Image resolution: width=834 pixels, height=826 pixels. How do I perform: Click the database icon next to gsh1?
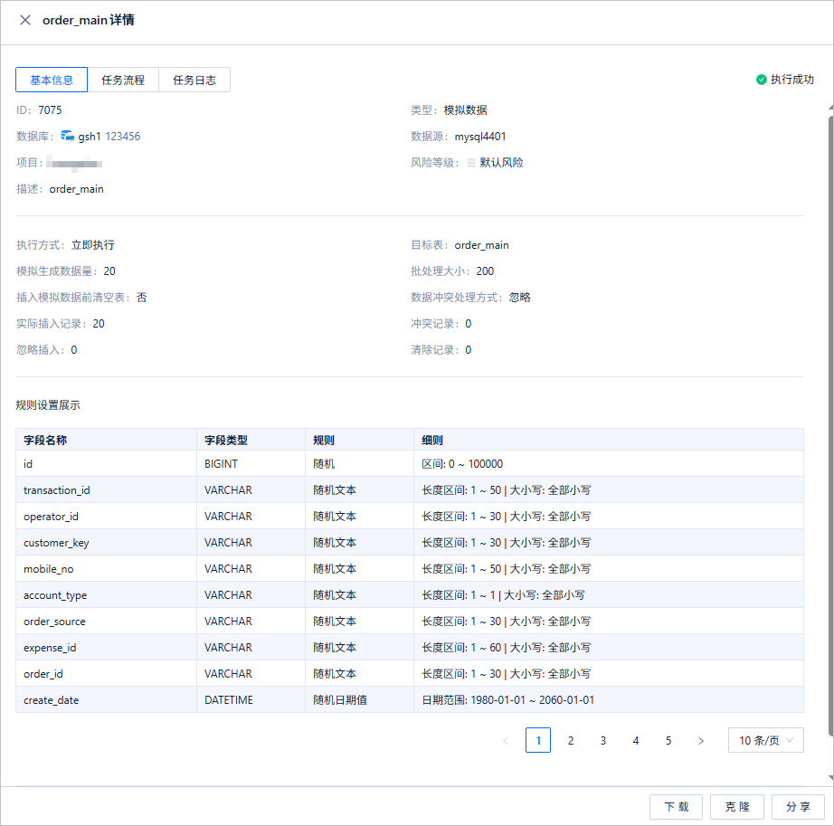pyautogui.click(x=68, y=137)
